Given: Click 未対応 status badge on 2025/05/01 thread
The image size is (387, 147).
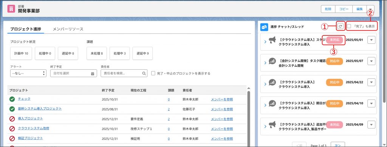Looking at the screenshot, I should pos(334,40).
